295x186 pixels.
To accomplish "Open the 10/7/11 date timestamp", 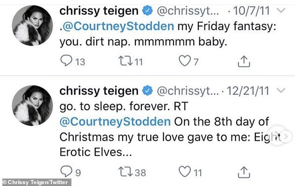I will tap(251, 11).
